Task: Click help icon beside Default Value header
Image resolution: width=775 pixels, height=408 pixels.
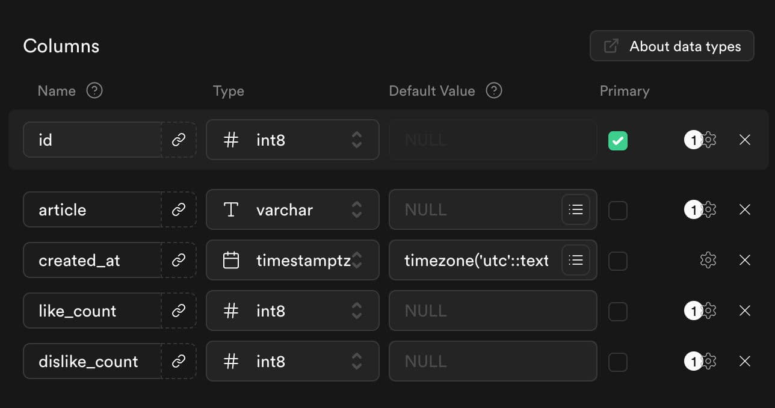Action: (x=494, y=91)
